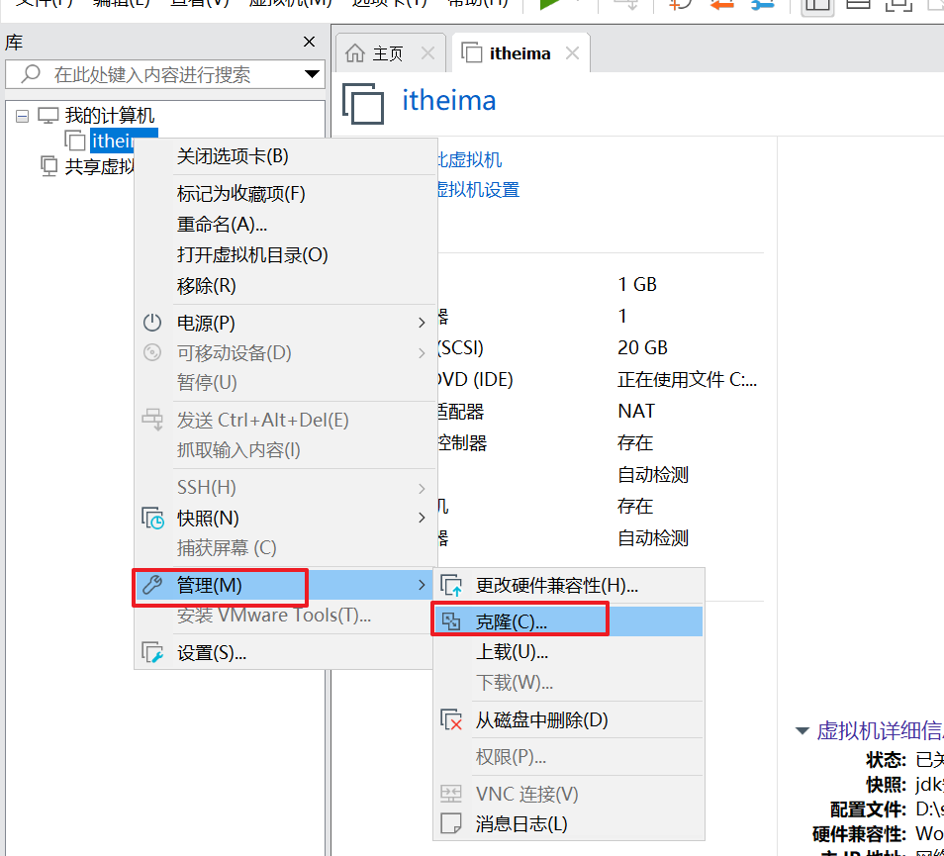Viewport: 944px width, 856px height.
Task: Open the library search dropdown arrow
Action: point(312,74)
